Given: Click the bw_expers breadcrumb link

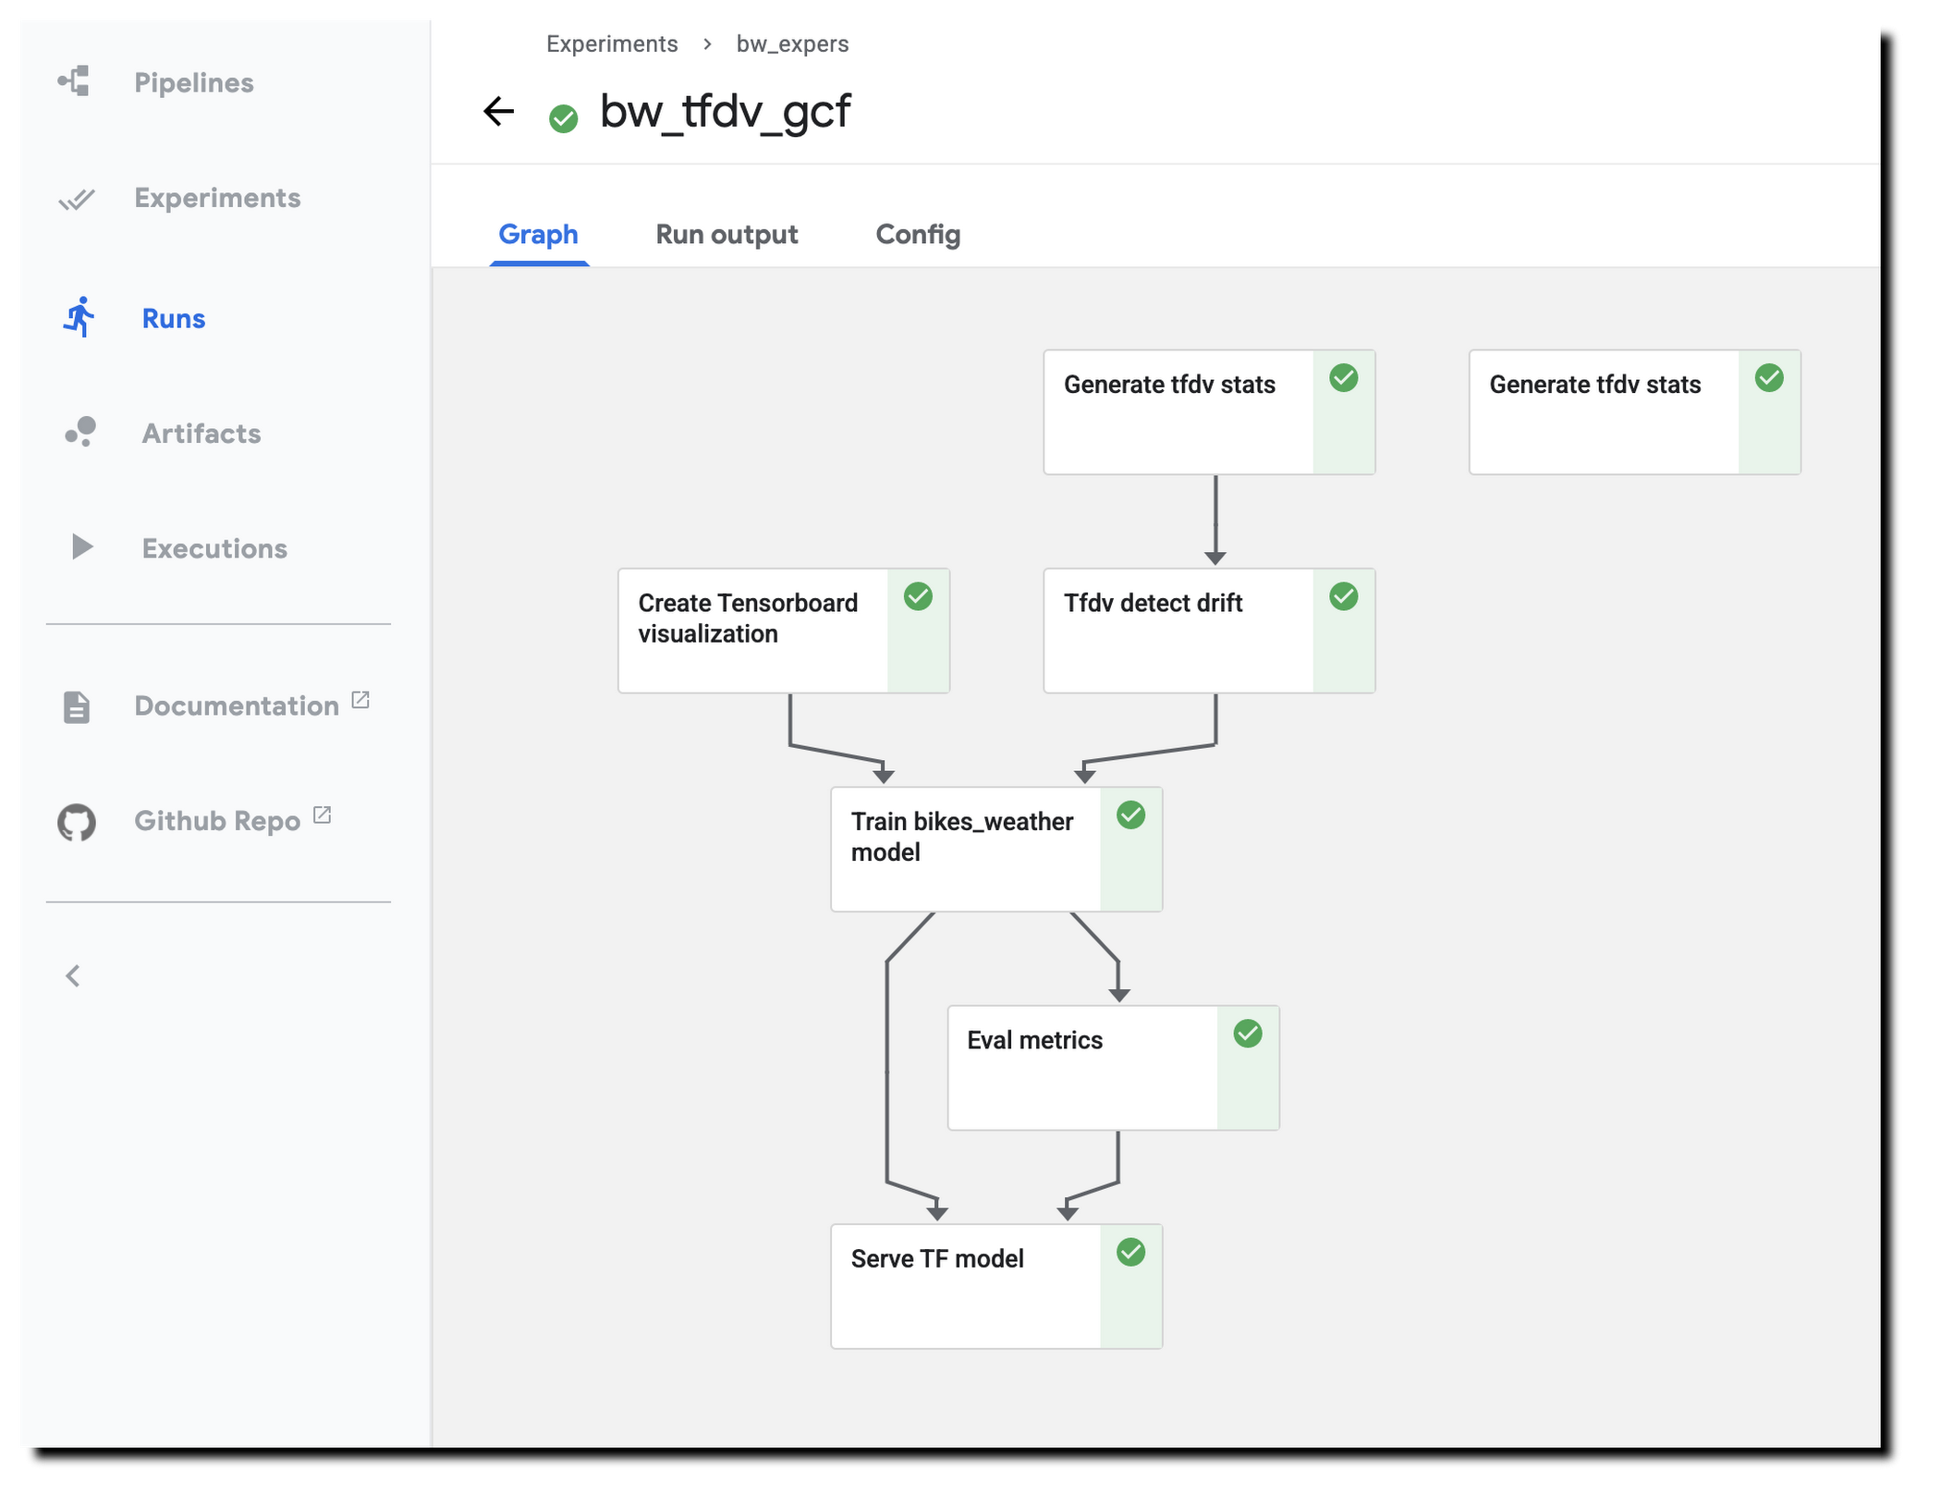Looking at the screenshot, I should [x=792, y=43].
